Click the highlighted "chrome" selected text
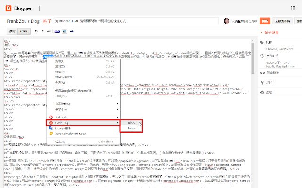The width and height of the screenshot is (302, 188). click(x=48, y=57)
